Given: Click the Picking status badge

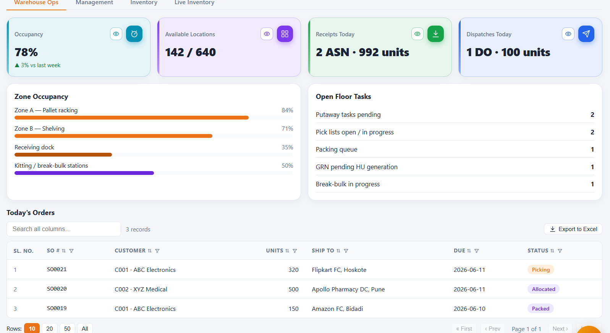Looking at the screenshot, I should (541, 270).
